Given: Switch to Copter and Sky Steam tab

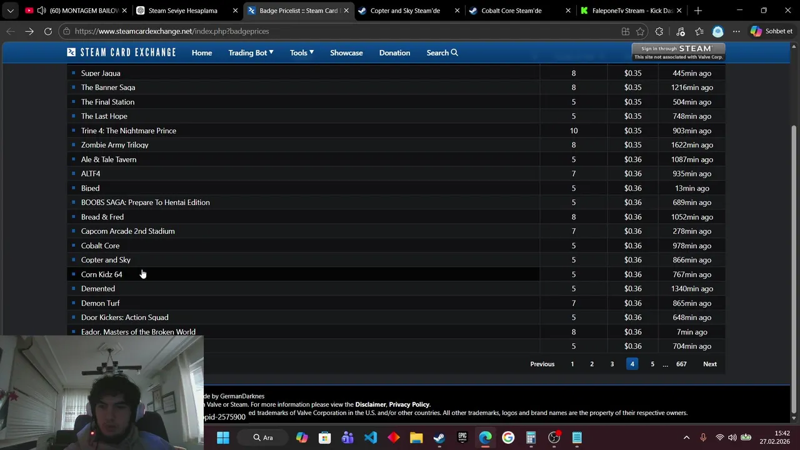Looking at the screenshot, I should pos(409,11).
